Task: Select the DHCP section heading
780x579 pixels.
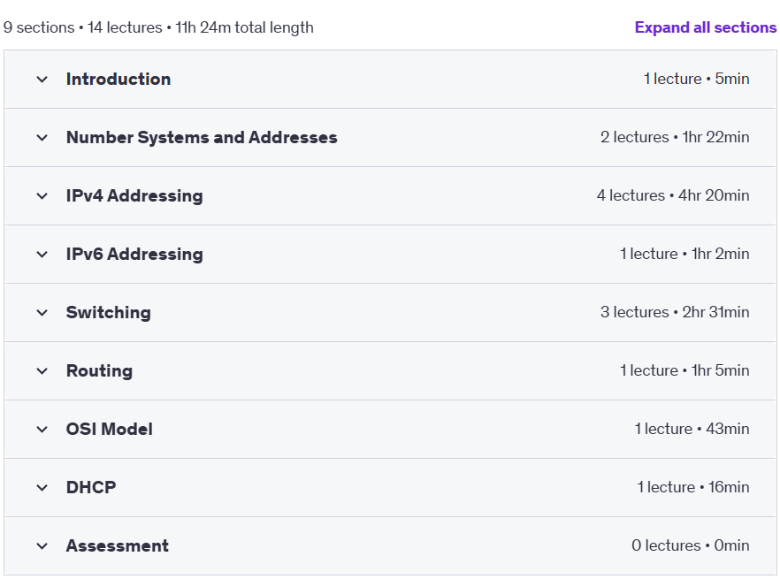Action: 91,487
